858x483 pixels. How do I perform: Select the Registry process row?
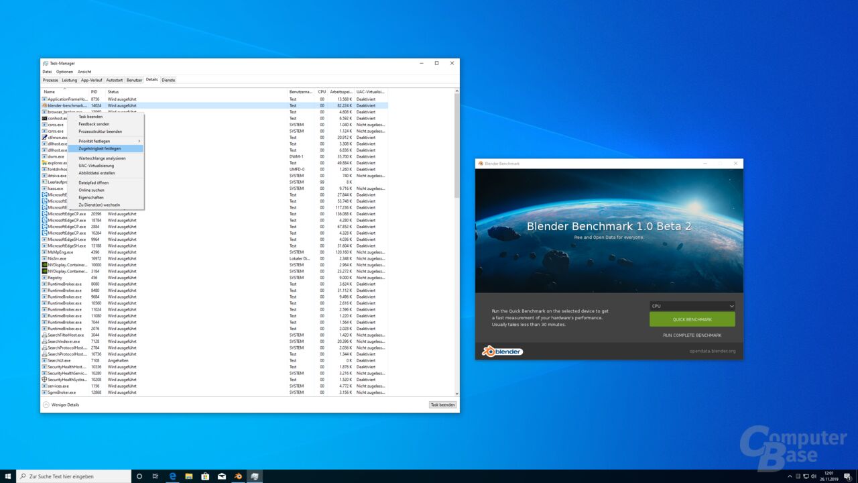click(214, 278)
